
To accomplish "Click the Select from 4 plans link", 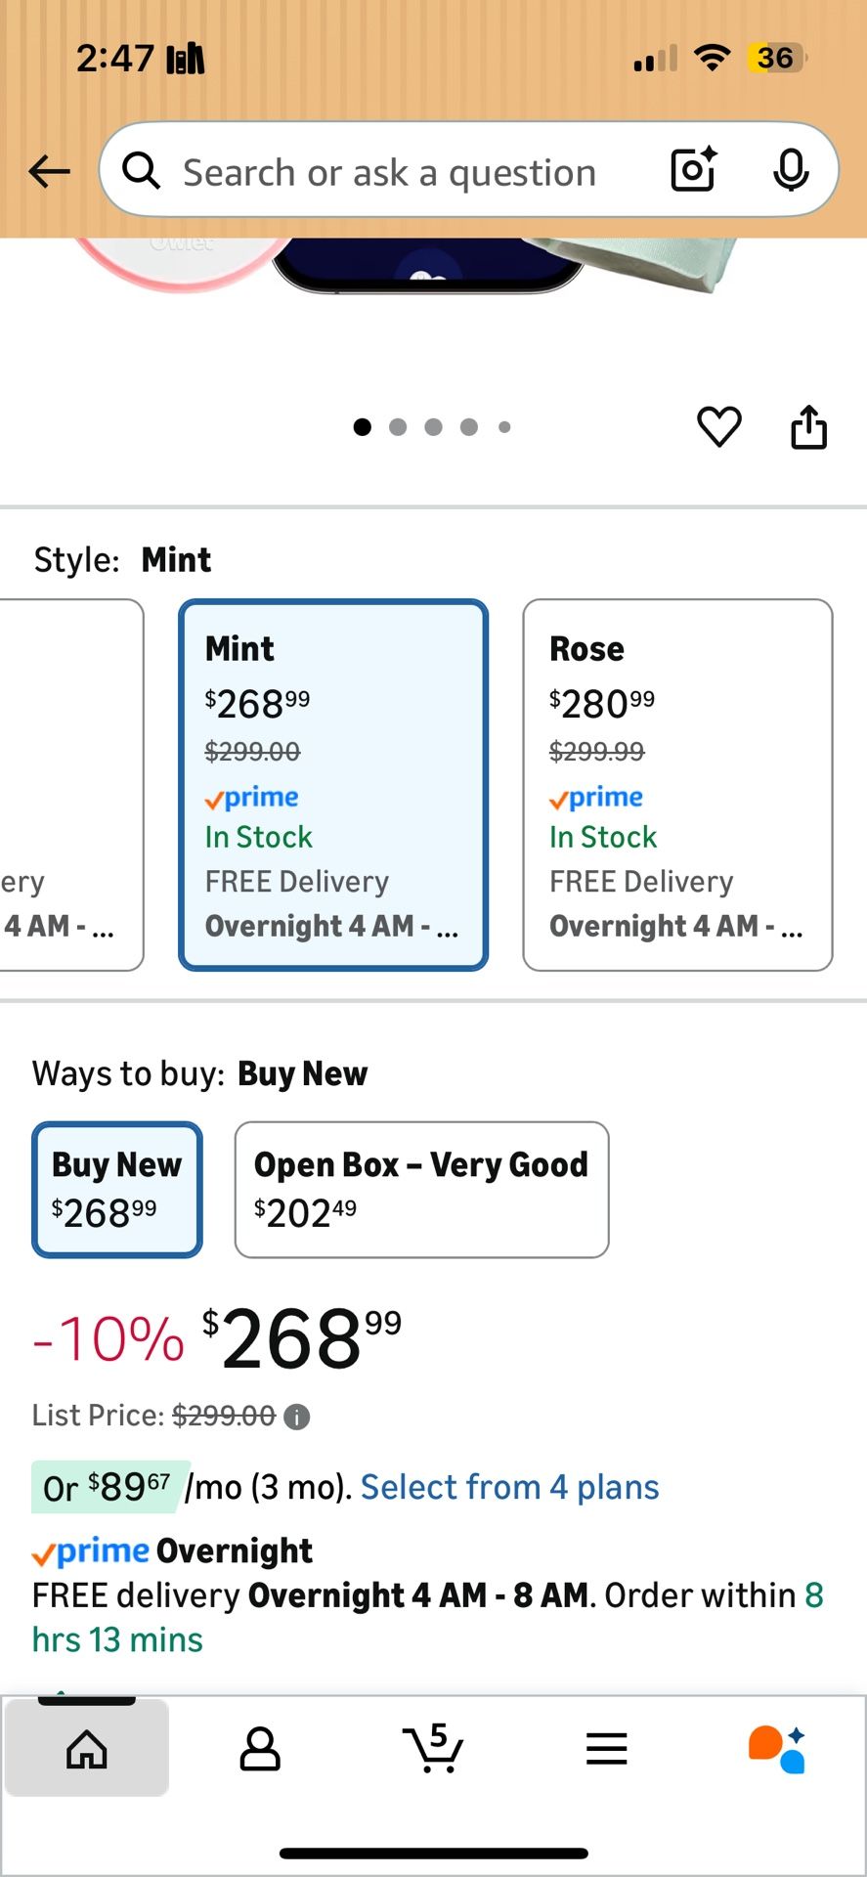I will [509, 1487].
